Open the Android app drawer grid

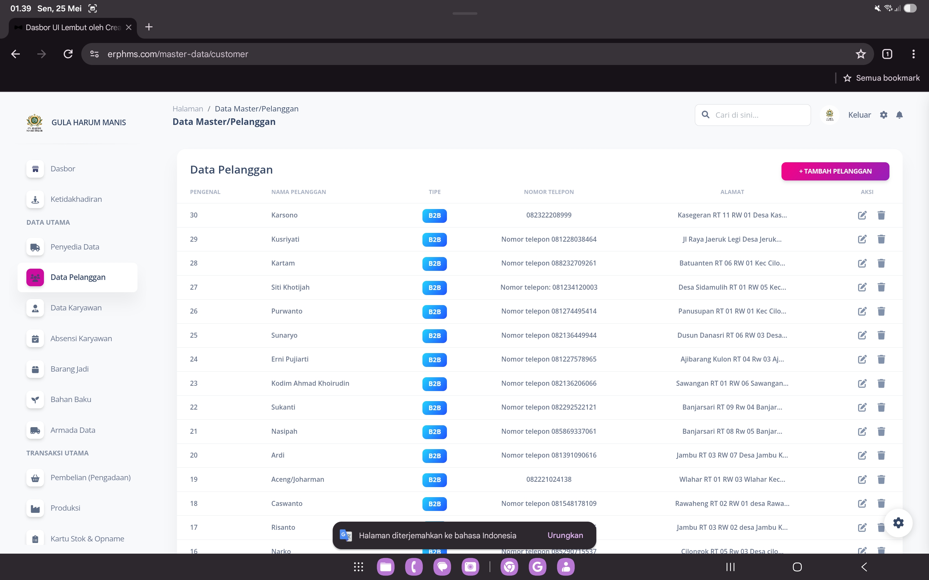pyautogui.click(x=358, y=567)
